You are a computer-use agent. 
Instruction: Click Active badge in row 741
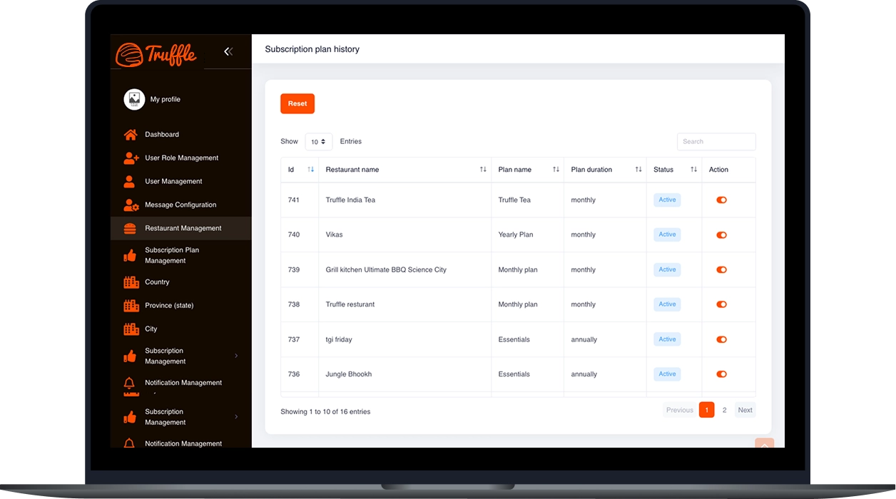pyautogui.click(x=667, y=200)
